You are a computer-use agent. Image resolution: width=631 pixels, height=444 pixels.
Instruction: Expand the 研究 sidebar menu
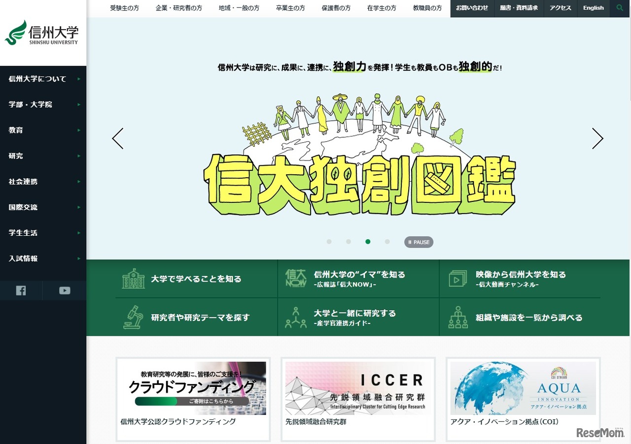[x=15, y=156]
